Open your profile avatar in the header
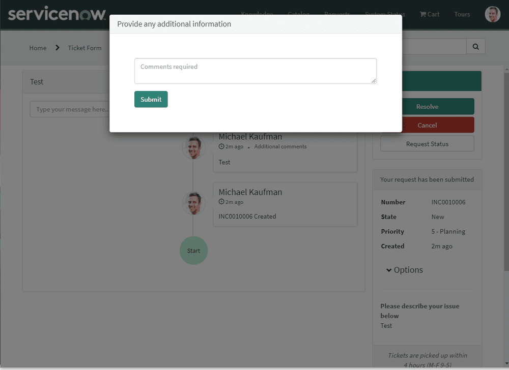Image resolution: width=509 pixels, height=370 pixels. point(492,14)
